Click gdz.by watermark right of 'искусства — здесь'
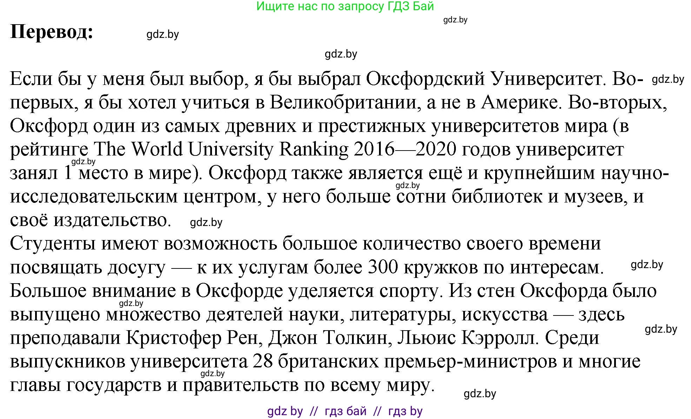 (661, 329)
